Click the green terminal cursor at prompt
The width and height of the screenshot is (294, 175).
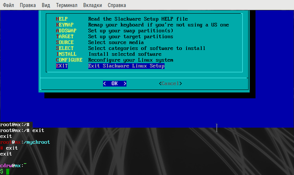coord(8,171)
